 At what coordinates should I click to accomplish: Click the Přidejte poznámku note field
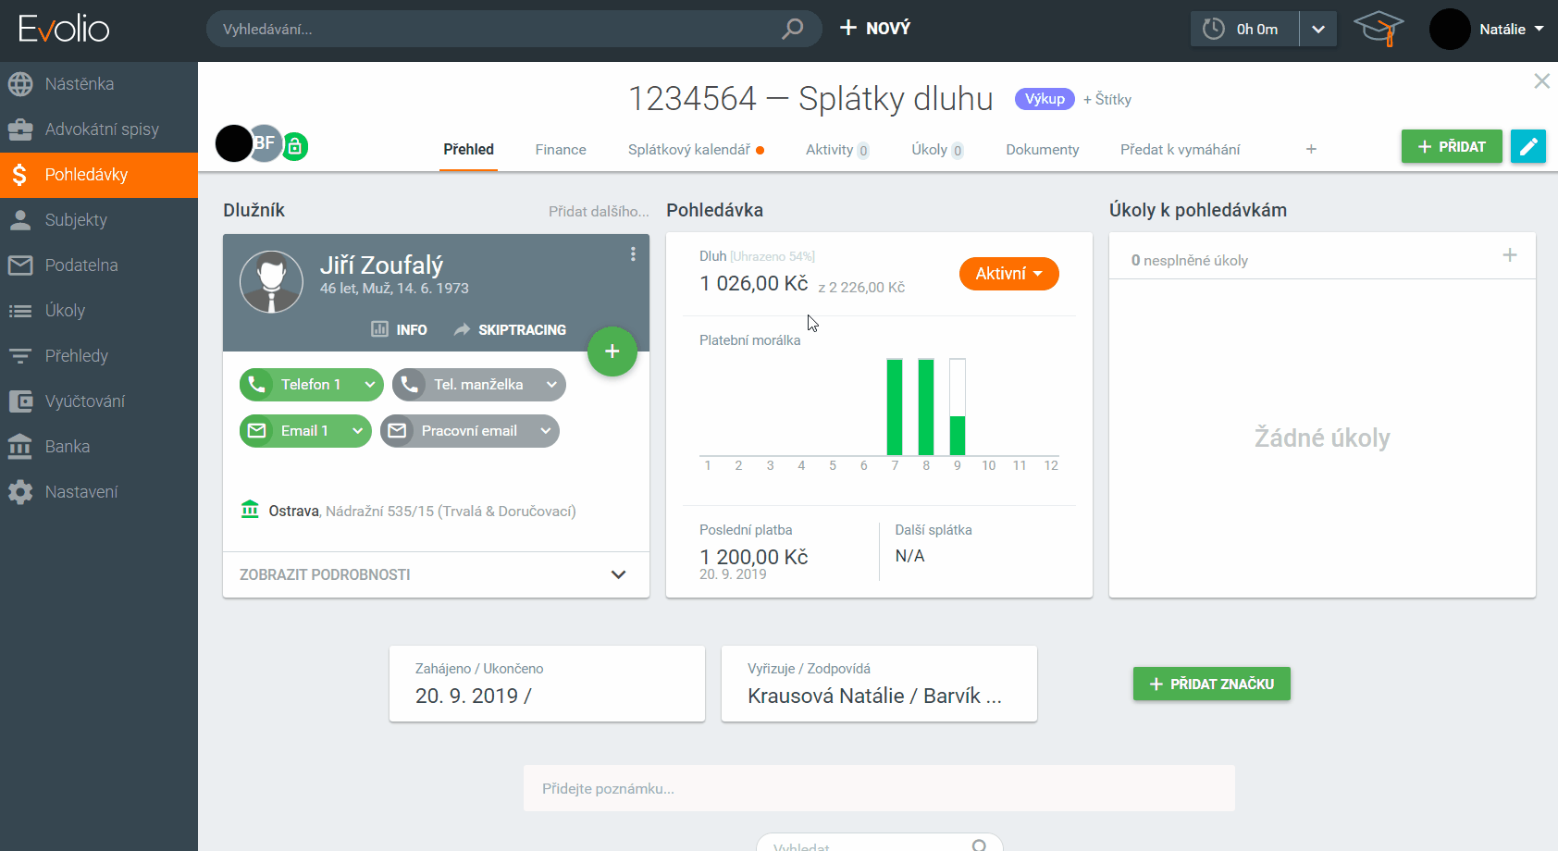(x=878, y=788)
